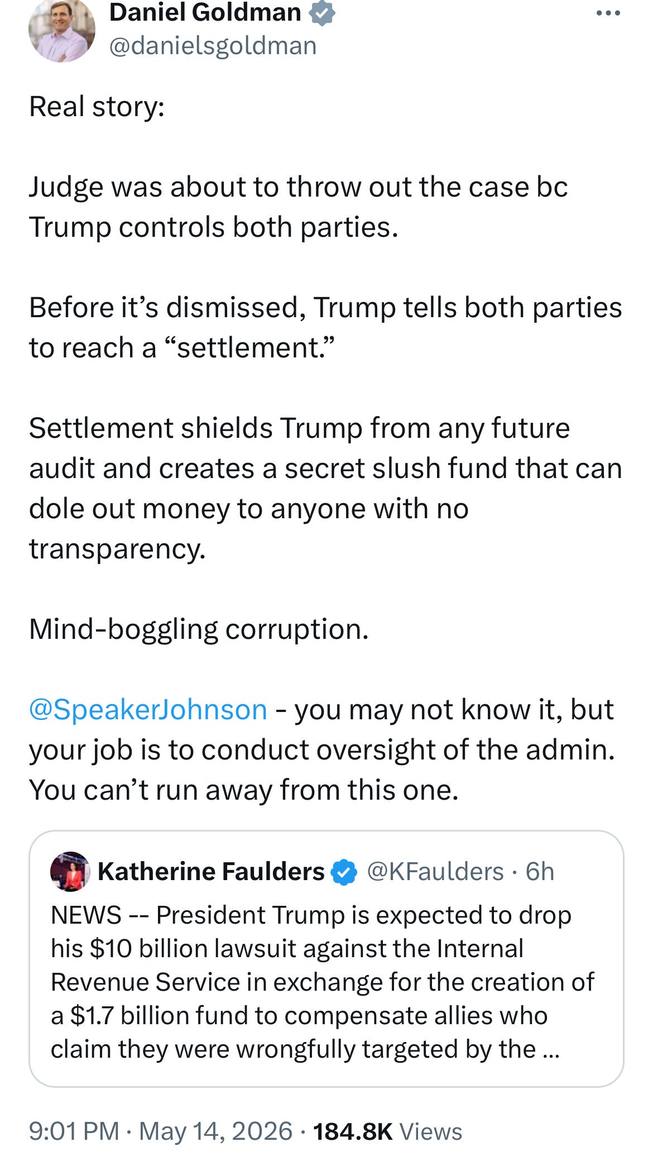
Task: Click the "Real story:" tweet text
Action: pyautogui.click(x=97, y=106)
